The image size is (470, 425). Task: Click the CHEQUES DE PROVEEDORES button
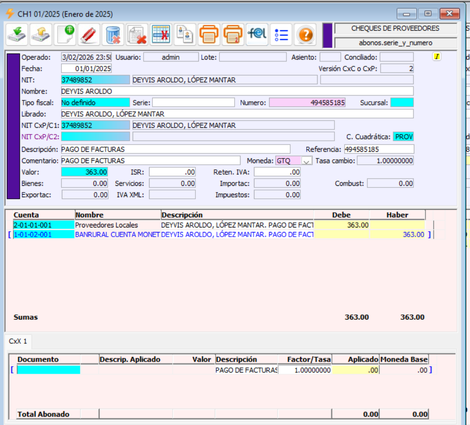395,29
